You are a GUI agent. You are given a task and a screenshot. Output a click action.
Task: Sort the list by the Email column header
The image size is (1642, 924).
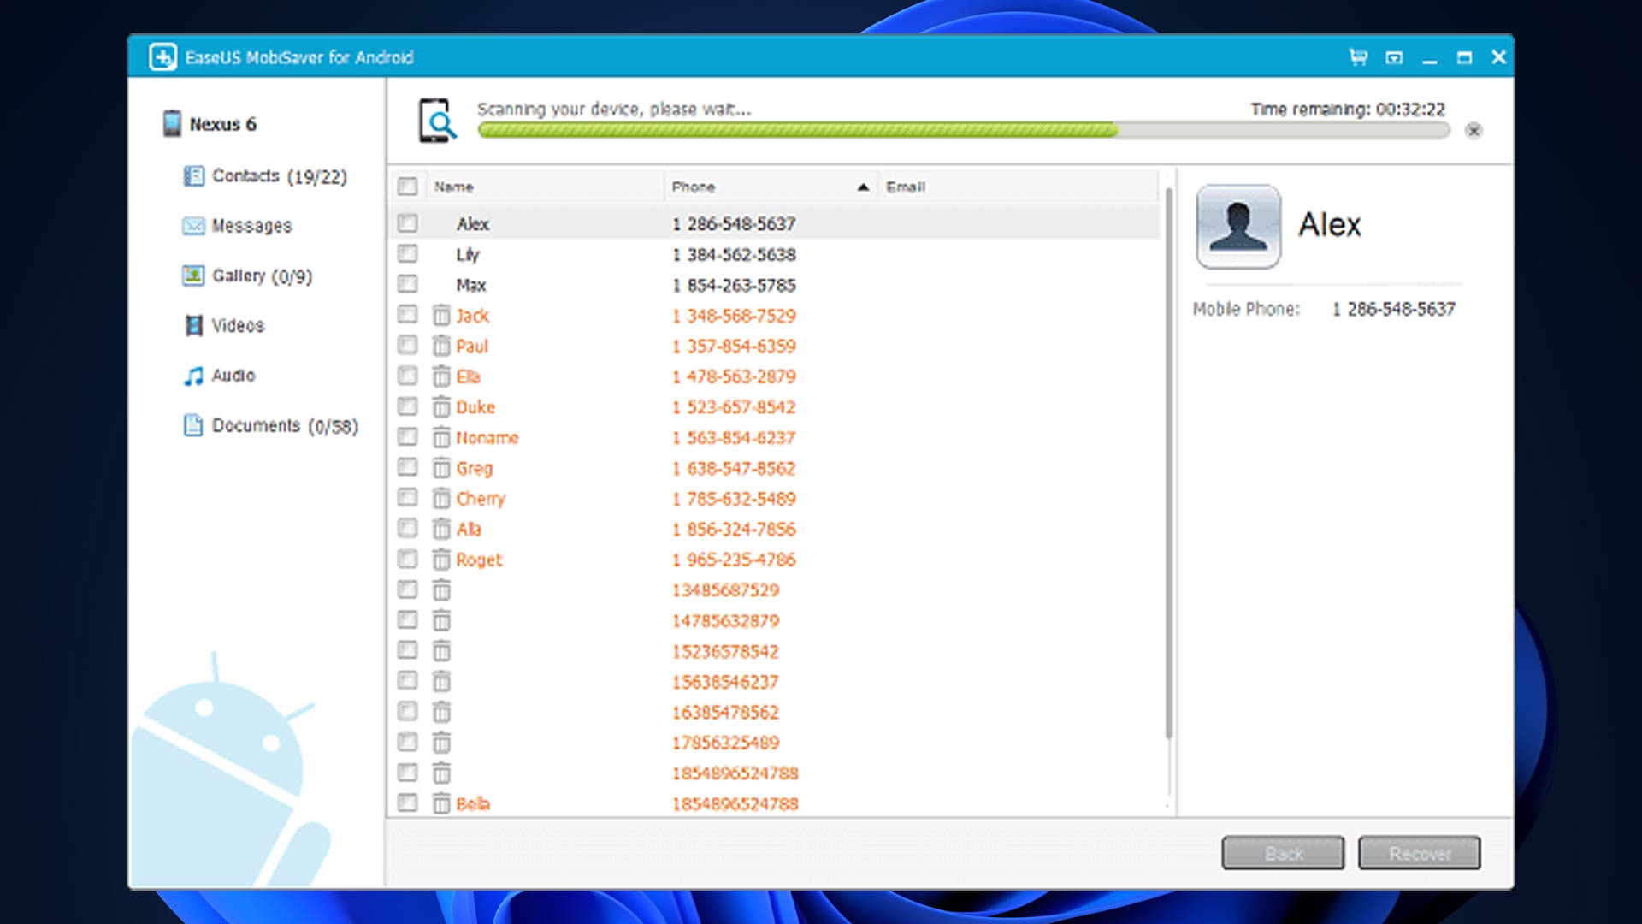click(x=1018, y=187)
